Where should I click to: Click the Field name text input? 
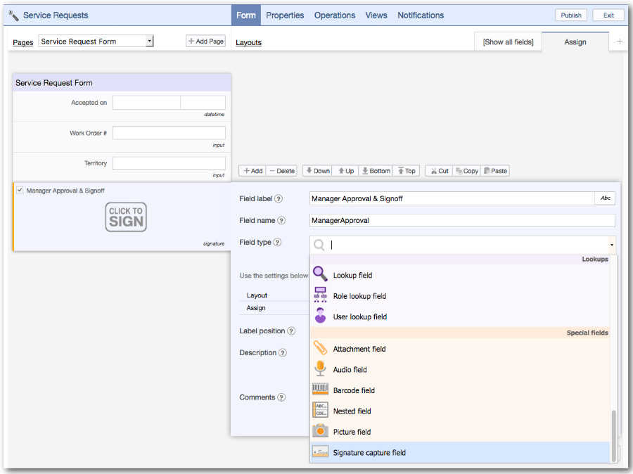pyautogui.click(x=462, y=220)
